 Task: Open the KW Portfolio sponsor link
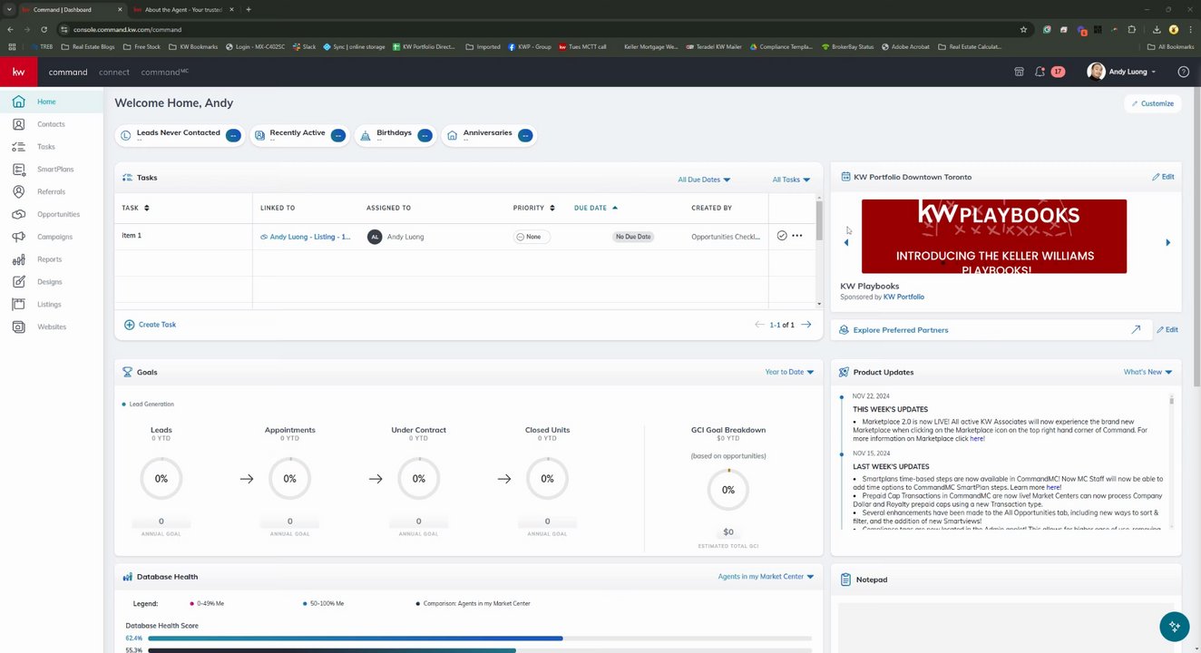903,297
